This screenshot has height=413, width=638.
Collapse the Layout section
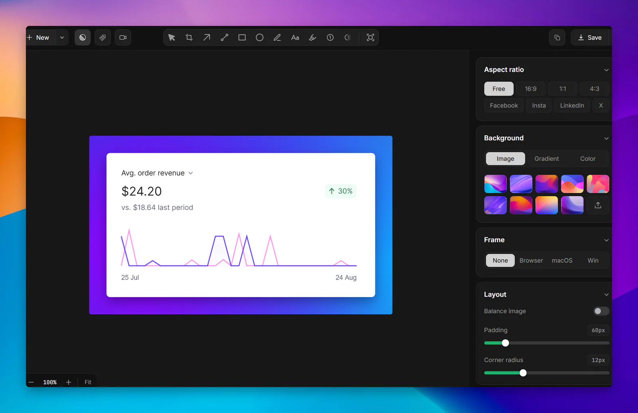click(x=606, y=295)
